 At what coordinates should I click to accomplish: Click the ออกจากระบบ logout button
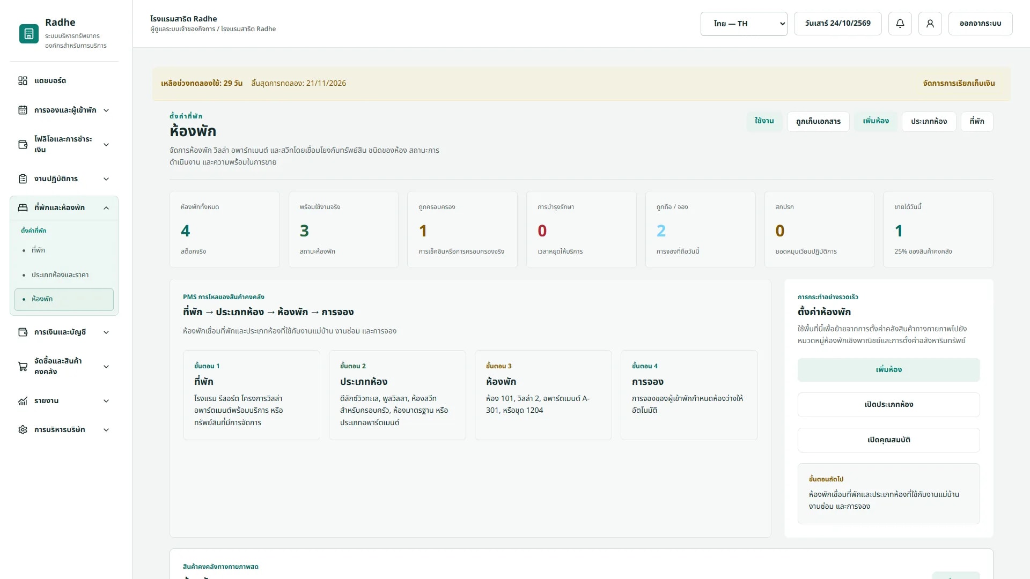[980, 24]
